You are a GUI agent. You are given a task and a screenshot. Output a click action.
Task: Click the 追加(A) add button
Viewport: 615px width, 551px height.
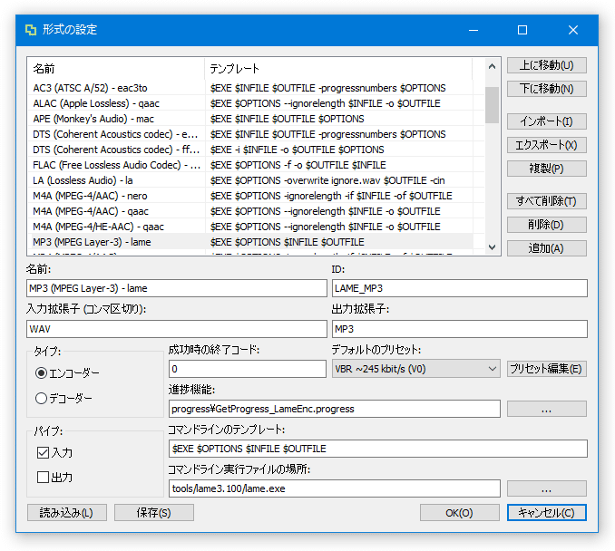(546, 248)
